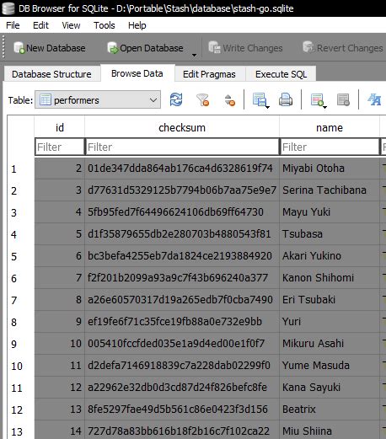Open the Help menu
The width and height of the screenshot is (386, 439).
[x=137, y=25]
